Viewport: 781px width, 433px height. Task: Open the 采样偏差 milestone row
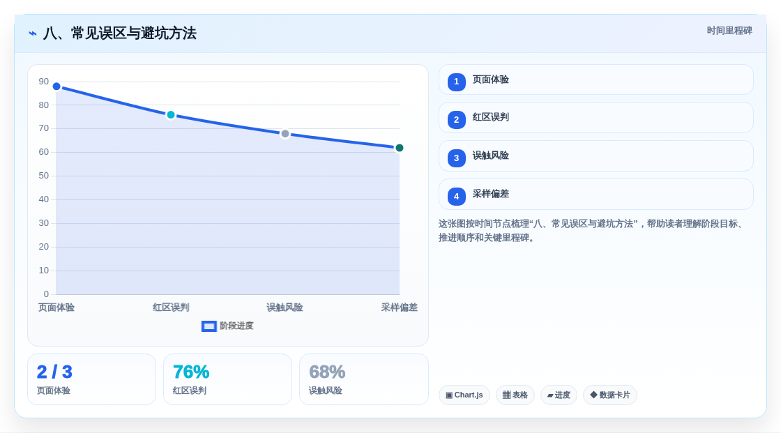pos(596,195)
